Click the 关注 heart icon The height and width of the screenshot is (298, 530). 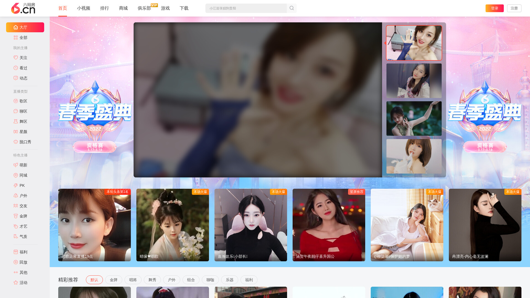click(16, 58)
